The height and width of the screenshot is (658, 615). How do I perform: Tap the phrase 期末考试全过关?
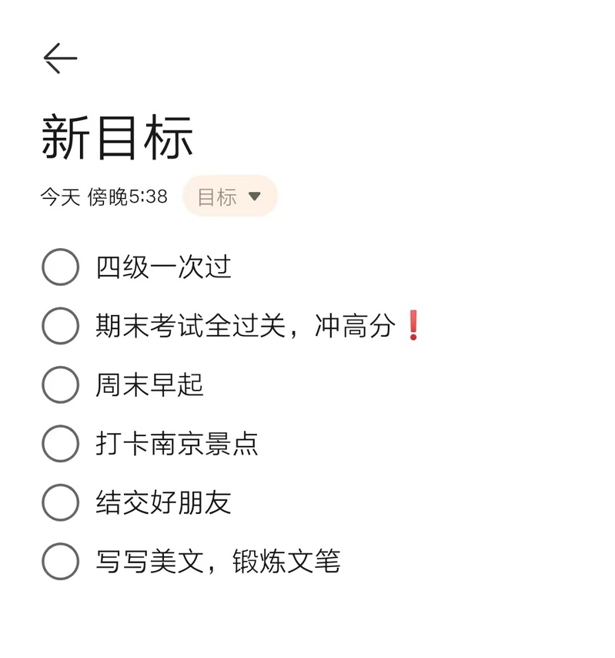click(x=191, y=326)
